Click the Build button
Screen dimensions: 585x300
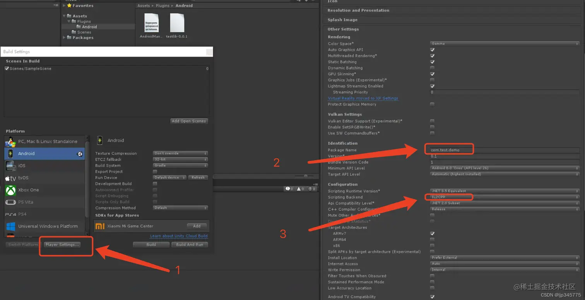(151, 244)
